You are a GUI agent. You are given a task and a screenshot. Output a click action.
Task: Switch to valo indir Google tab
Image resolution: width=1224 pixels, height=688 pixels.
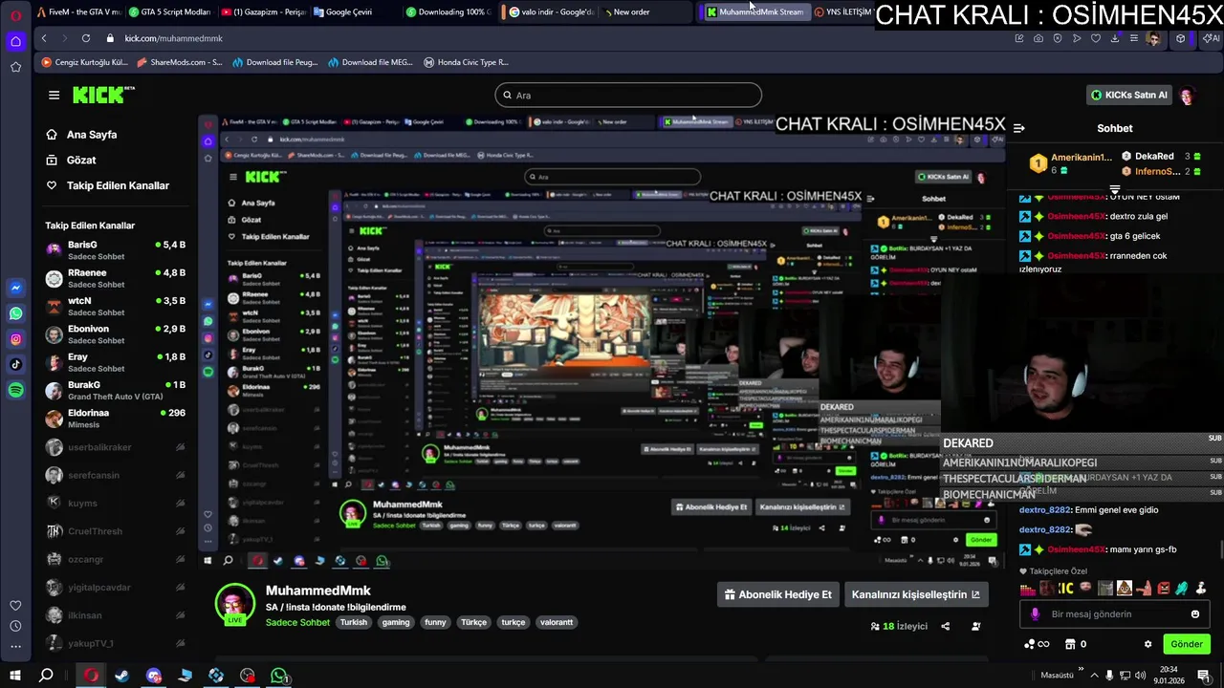[553, 11]
